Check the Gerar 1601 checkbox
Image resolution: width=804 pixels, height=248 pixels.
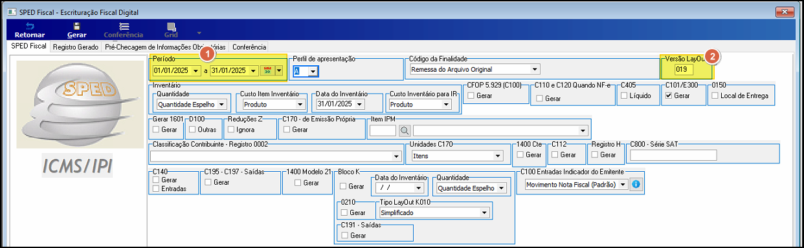(155, 129)
